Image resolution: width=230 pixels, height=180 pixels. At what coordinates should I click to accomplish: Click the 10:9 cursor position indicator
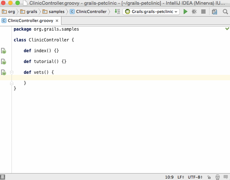click(x=169, y=177)
